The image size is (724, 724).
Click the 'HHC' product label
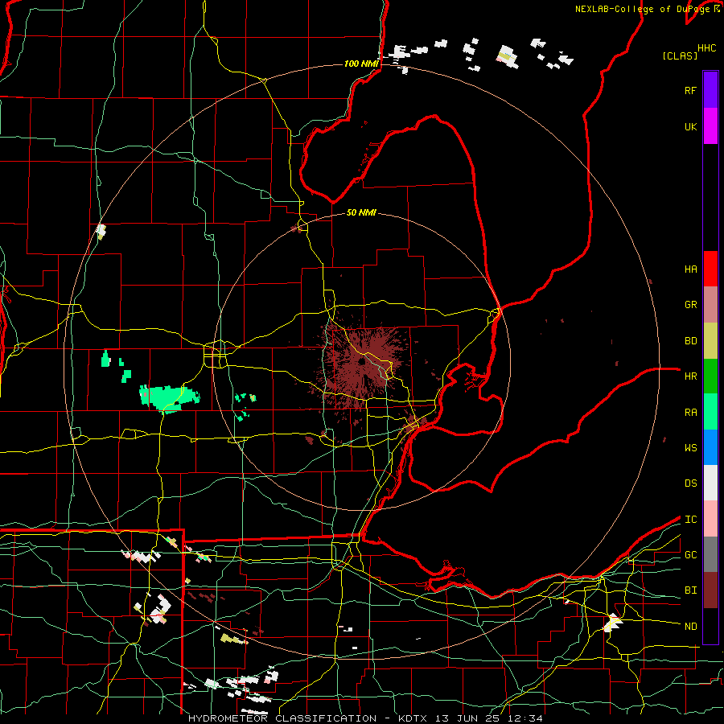pyautogui.click(x=707, y=48)
